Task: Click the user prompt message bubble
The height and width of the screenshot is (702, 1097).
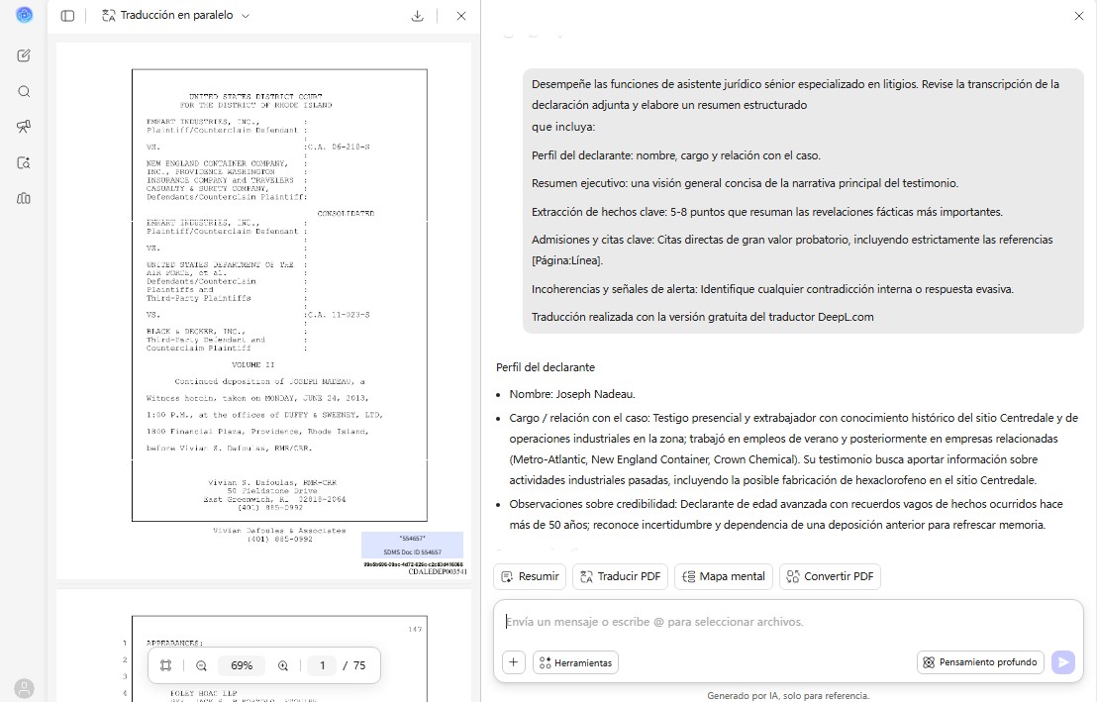Action: 803,201
